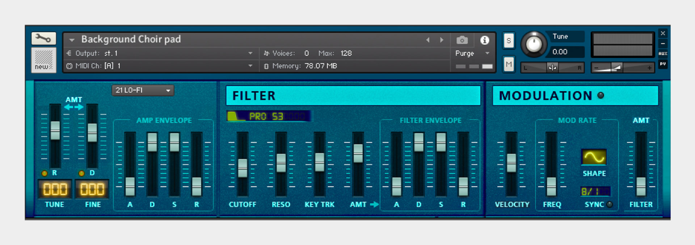Click the Filter Envelope R slider

click(x=463, y=186)
